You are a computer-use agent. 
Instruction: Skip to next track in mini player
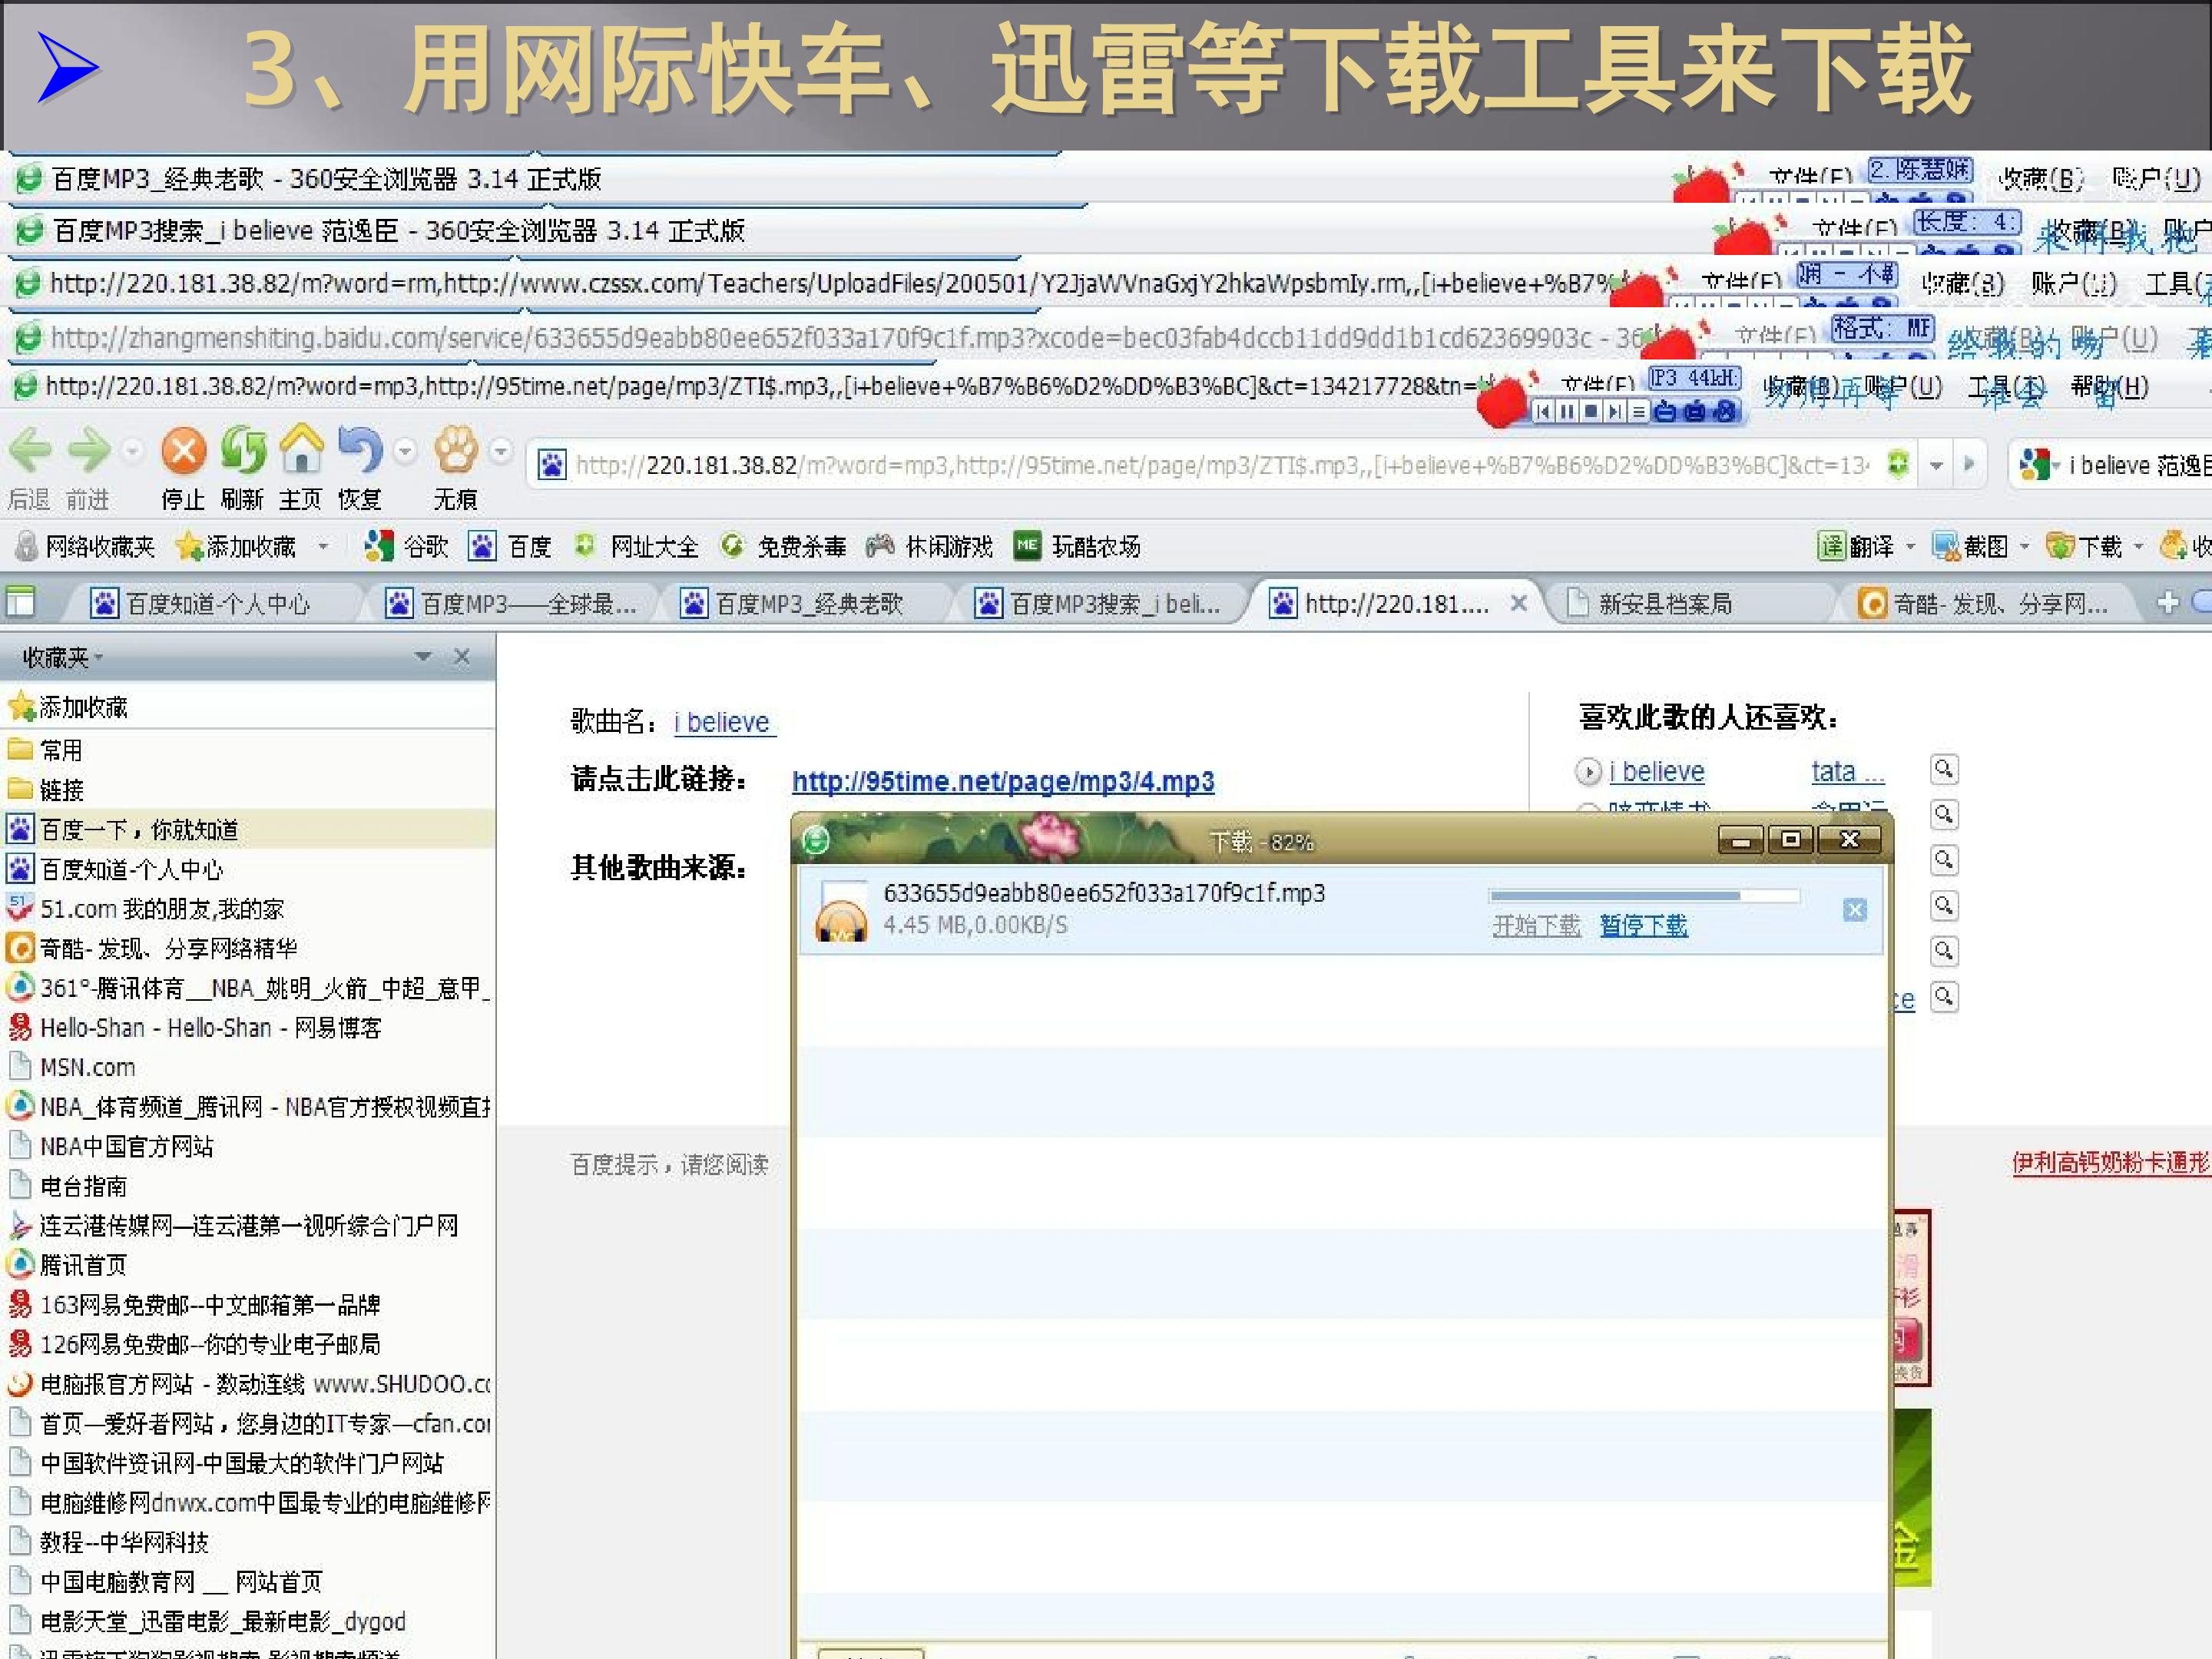click(1615, 411)
